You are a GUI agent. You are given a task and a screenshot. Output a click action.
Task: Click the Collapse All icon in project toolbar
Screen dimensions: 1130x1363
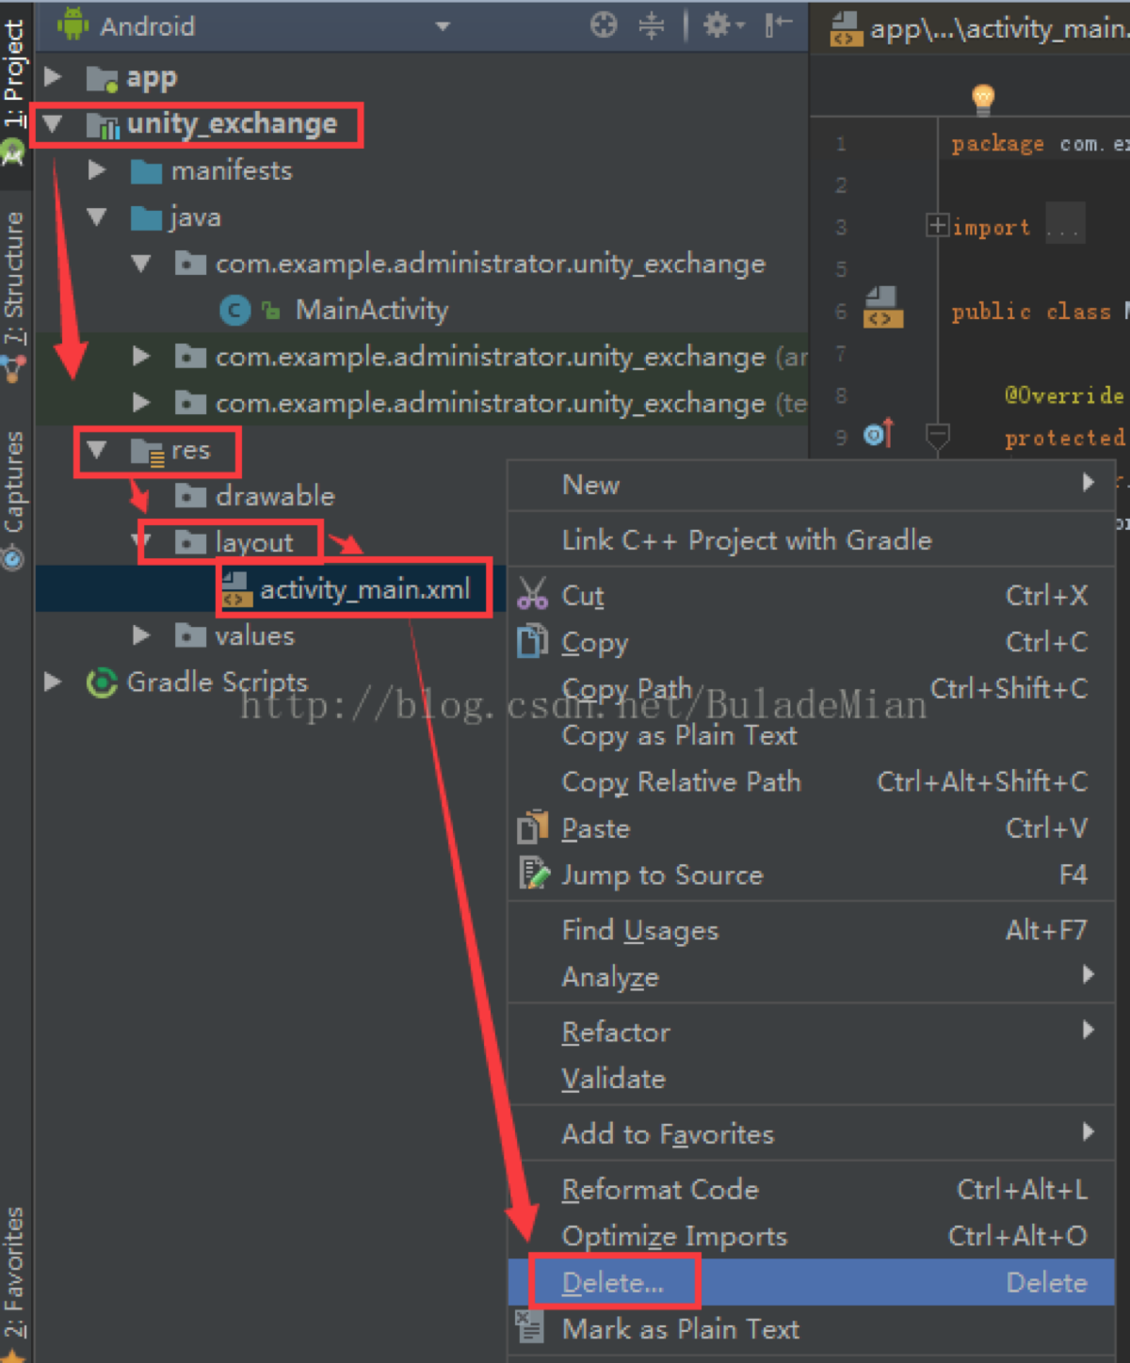point(651,24)
